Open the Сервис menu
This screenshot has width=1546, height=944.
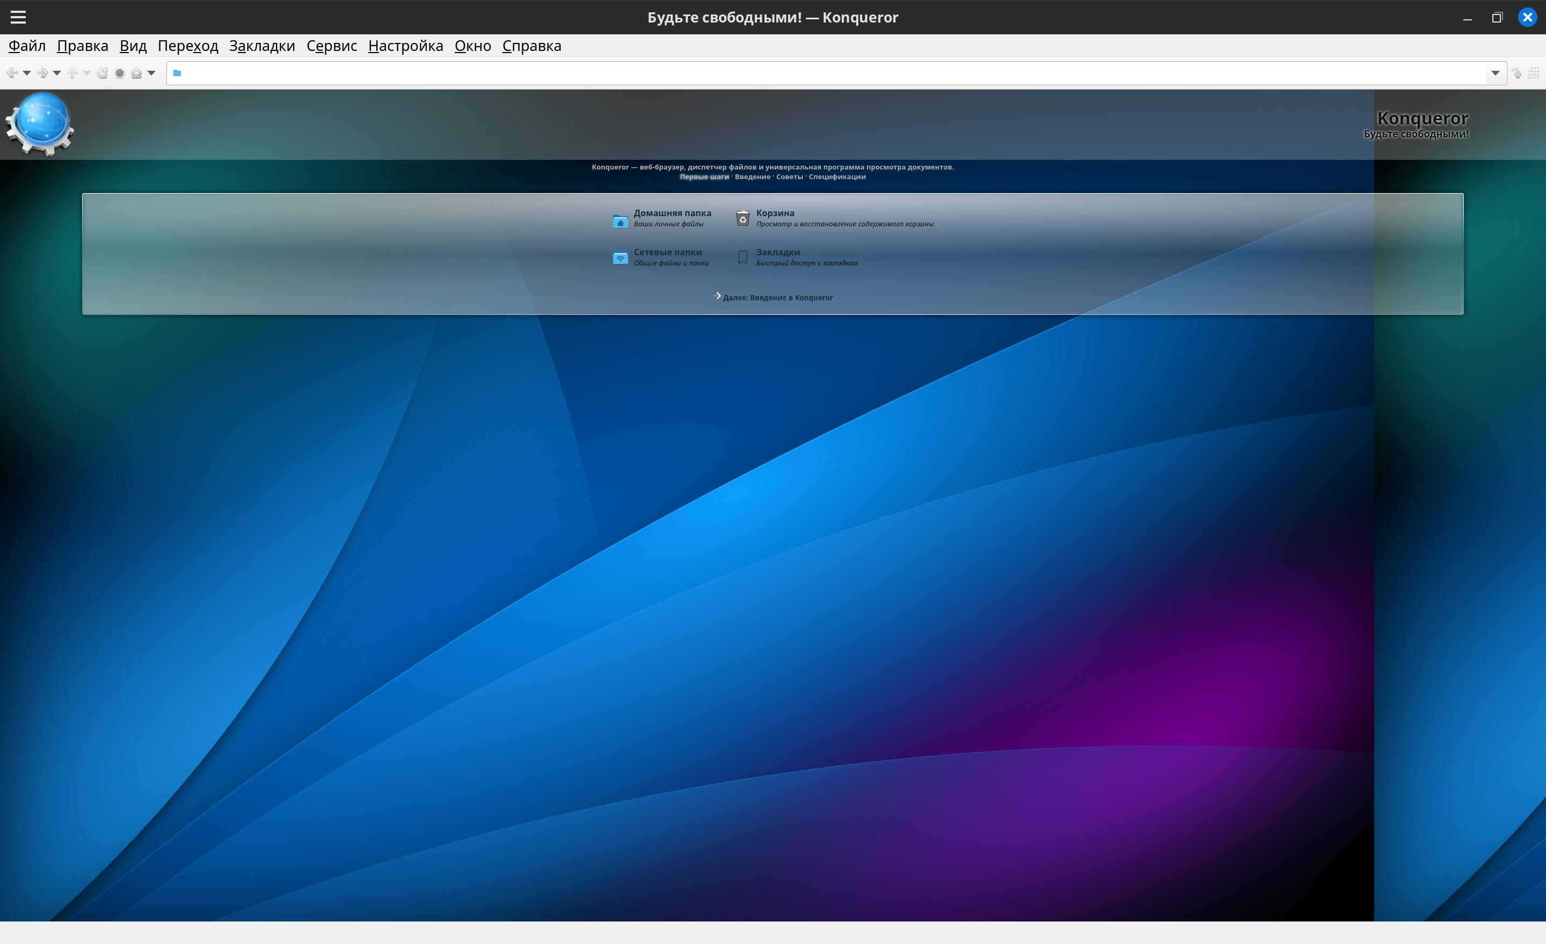click(331, 46)
